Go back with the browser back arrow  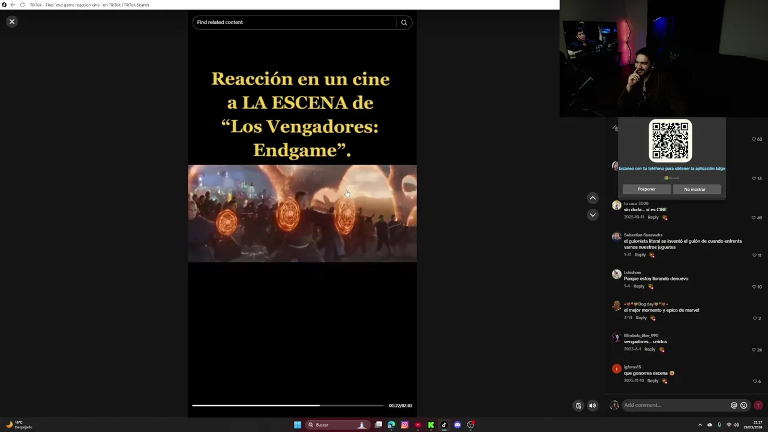tap(13, 5)
